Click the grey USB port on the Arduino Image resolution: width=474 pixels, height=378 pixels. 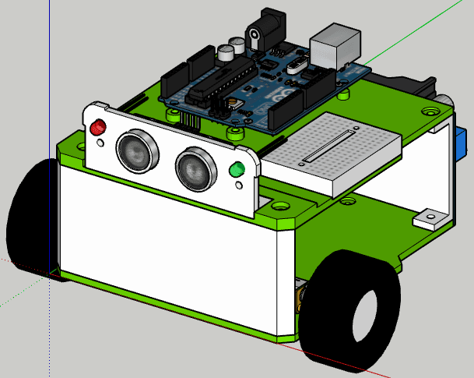(335, 46)
